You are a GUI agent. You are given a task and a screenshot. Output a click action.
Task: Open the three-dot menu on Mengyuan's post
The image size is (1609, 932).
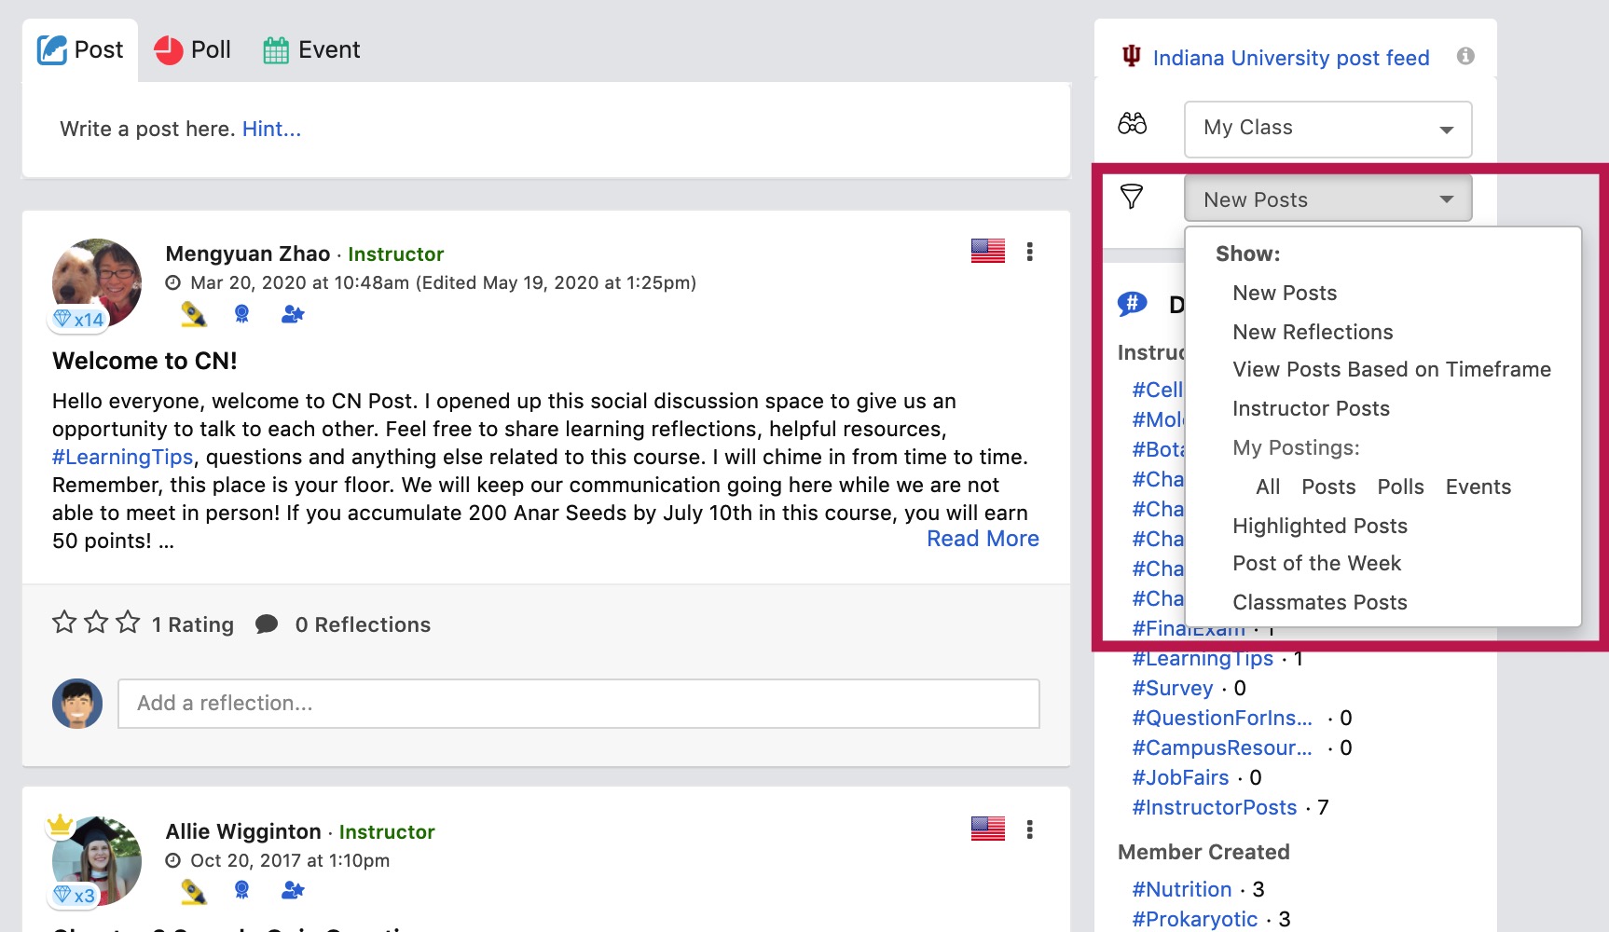[1030, 252]
